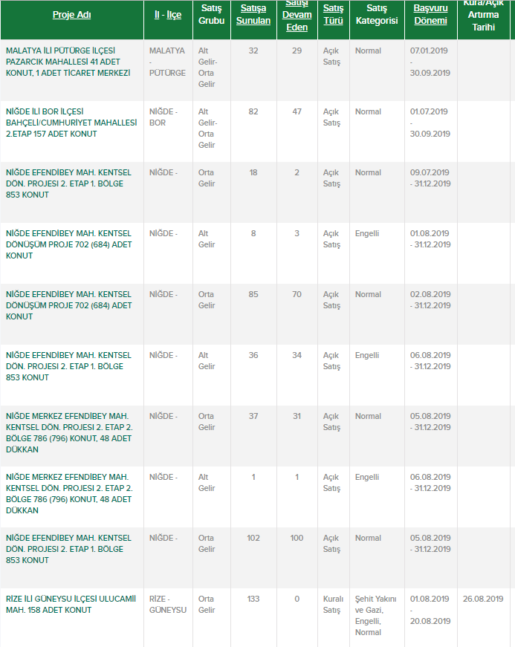Click the Satışa Sunulan header link
The height and width of the screenshot is (647, 515).
coord(253,15)
